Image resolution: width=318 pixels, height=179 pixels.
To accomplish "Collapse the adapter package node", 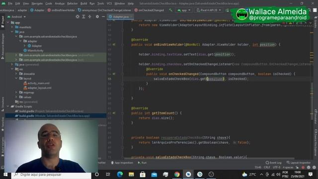I will (x=20, y=41).
